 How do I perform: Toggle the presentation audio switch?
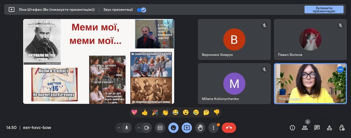point(141,10)
